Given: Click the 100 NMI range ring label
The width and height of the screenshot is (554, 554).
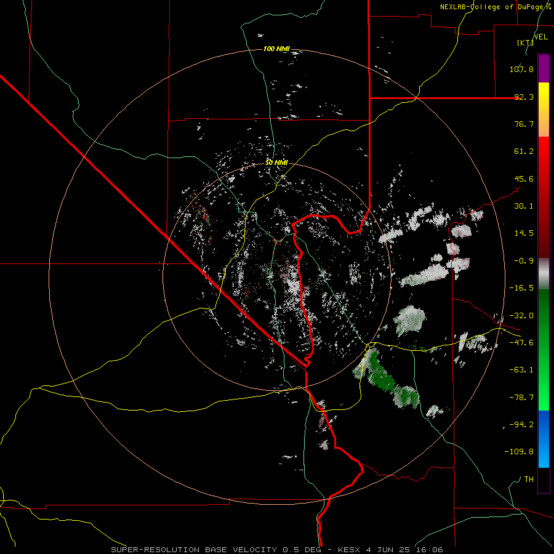Looking at the screenshot, I should pyautogui.click(x=276, y=49).
